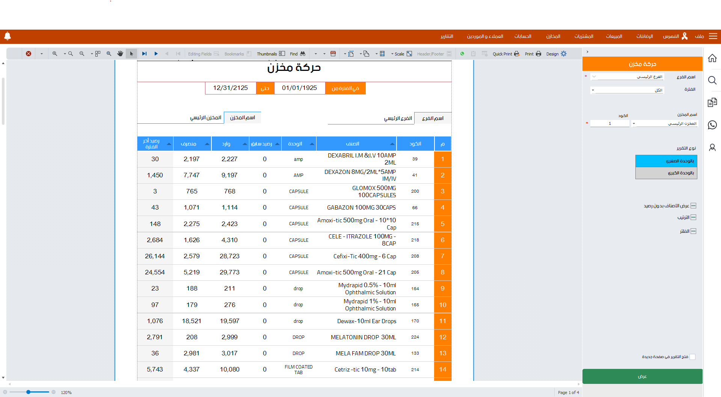Expand the 'اسم المخزن' dropdown
Viewport: 721px width, 397px height.
click(634, 123)
